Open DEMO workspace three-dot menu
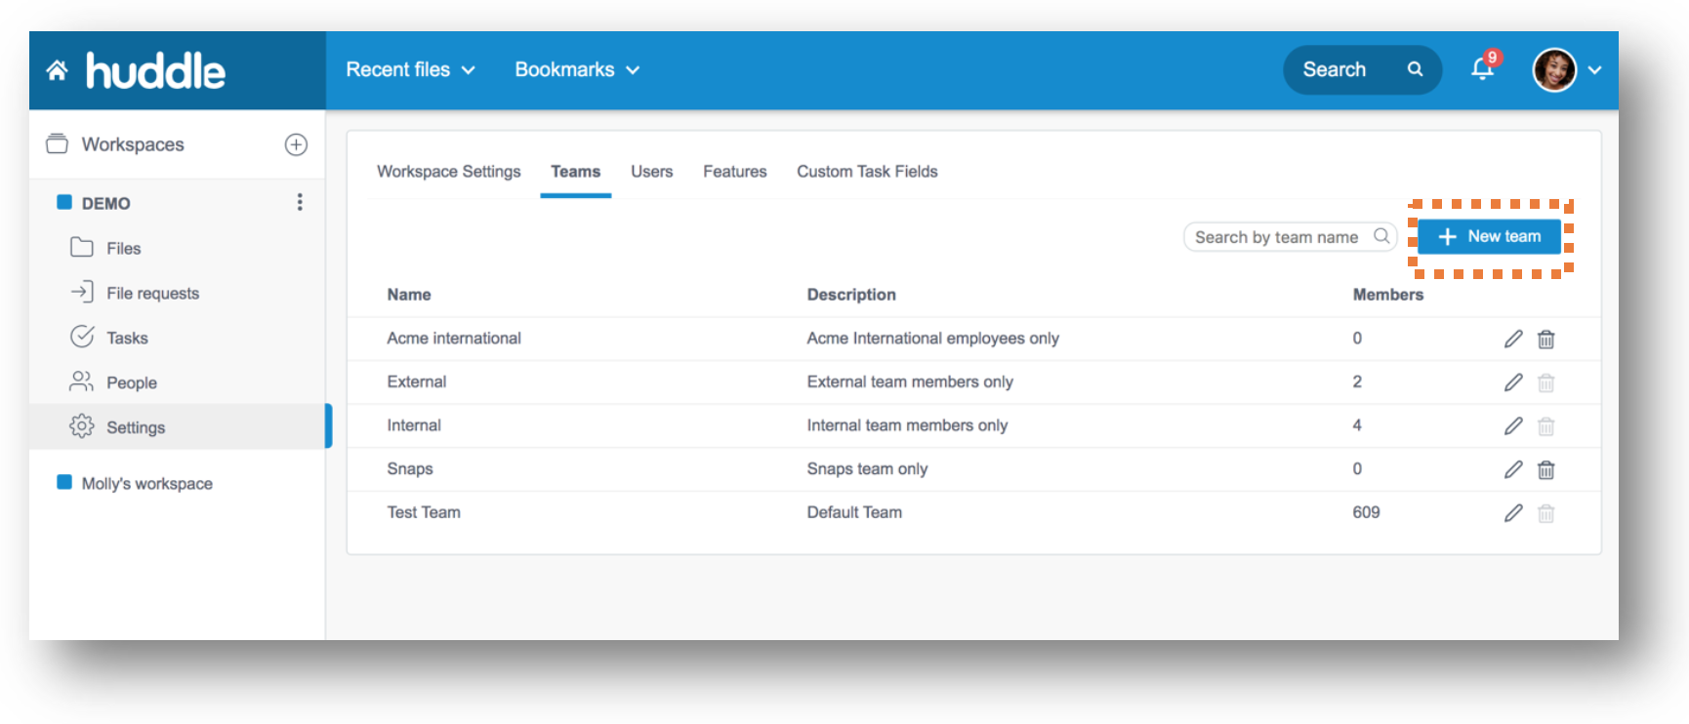The width and height of the screenshot is (1689, 724). coord(300,202)
